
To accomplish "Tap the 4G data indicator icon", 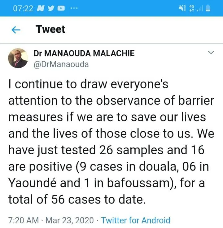I will click(192, 8).
